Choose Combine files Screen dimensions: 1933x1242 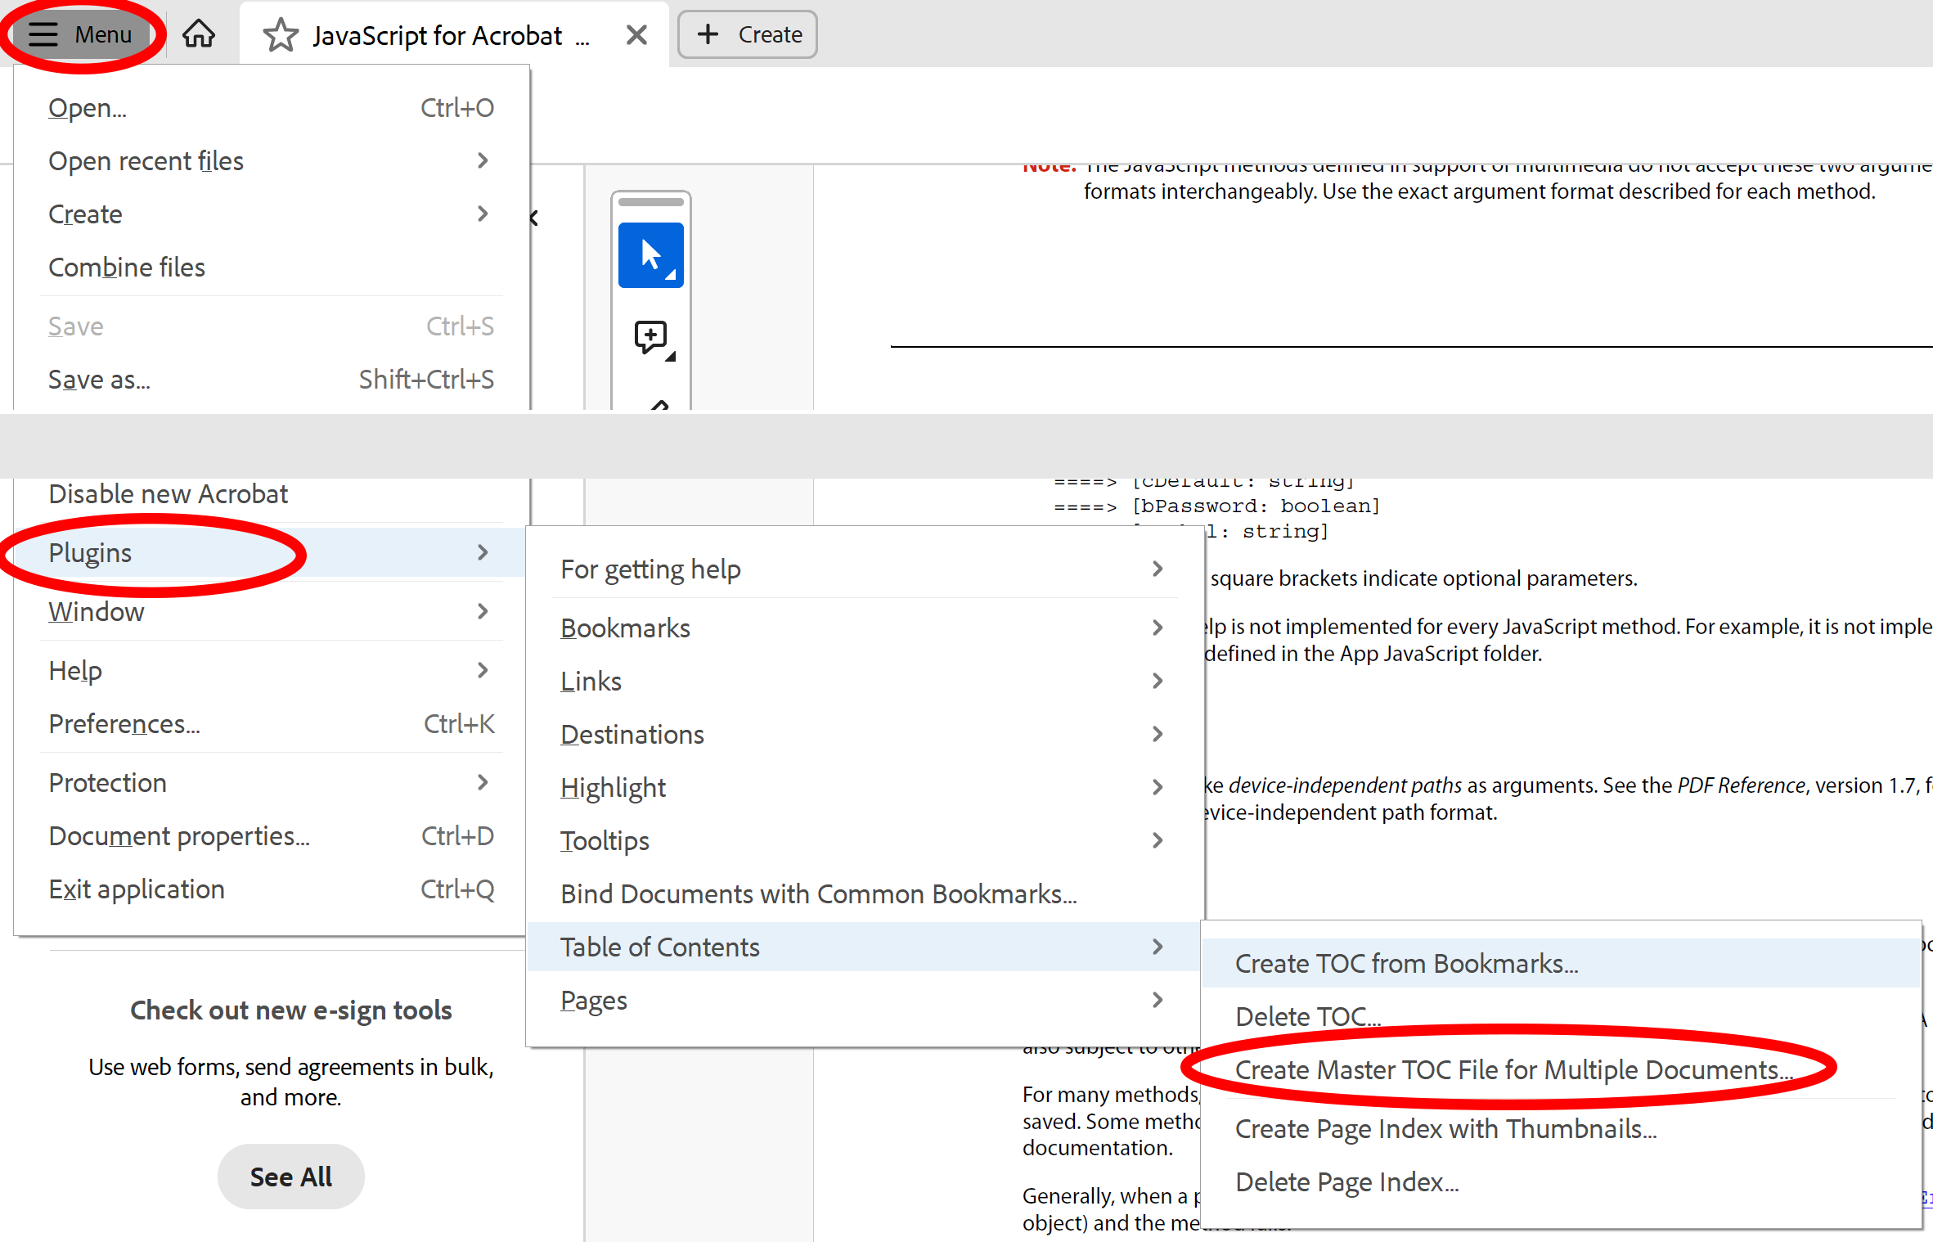pyautogui.click(x=271, y=267)
